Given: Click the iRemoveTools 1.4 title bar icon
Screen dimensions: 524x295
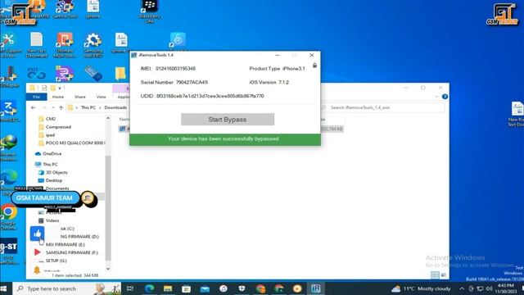Looking at the screenshot, I should [x=134, y=55].
